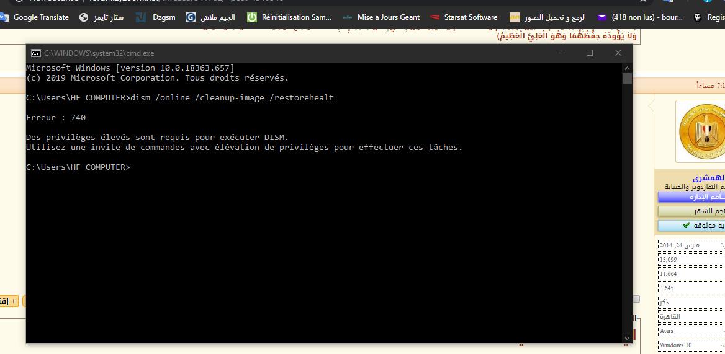Click the ستار تايمز bookmark globe icon

84,17
